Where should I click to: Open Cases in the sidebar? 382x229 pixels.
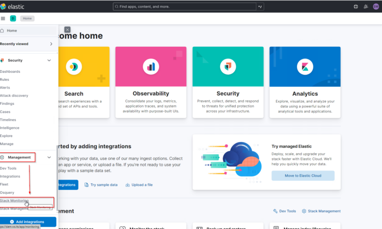pos(5,112)
